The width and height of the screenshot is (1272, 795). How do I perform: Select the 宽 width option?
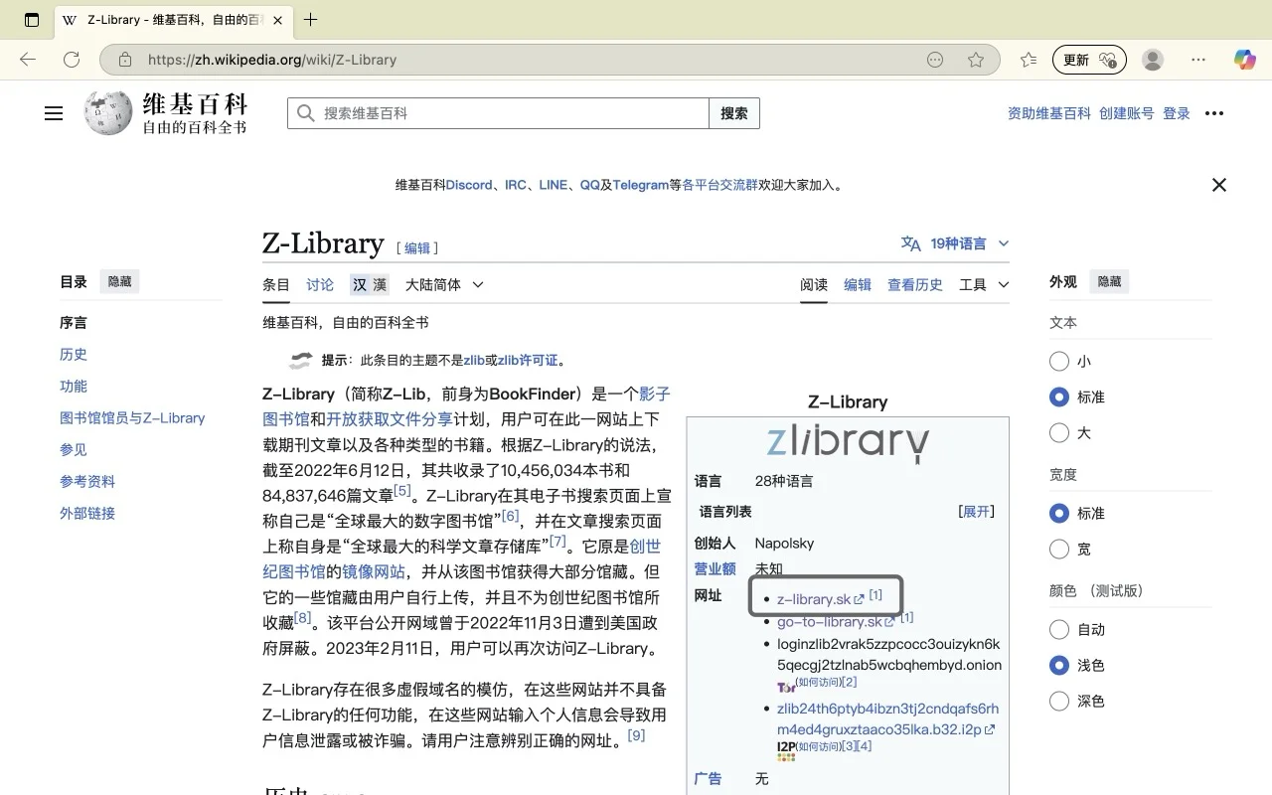coord(1059,550)
